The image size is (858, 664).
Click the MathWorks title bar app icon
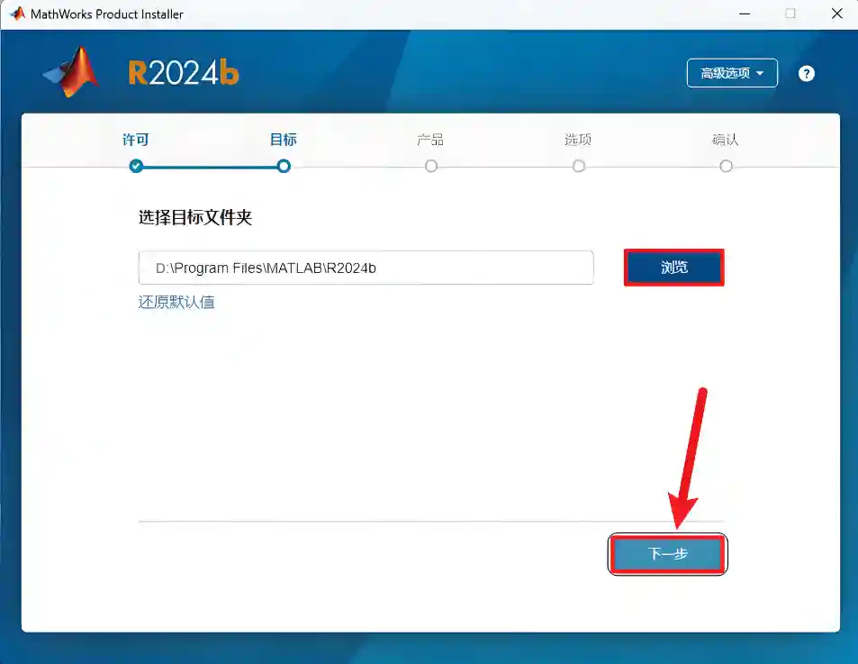(17, 14)
